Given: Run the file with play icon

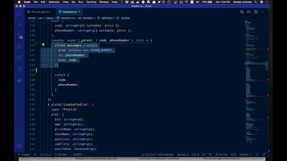Looking at the screenshot, I should point(249,12).
